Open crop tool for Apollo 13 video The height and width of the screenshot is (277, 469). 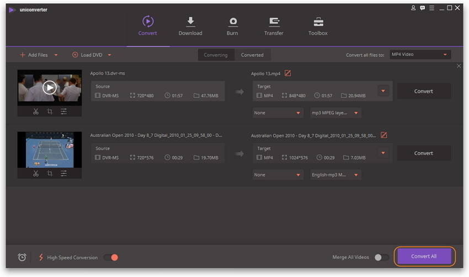pyautogui.click(x=50, y=111)
